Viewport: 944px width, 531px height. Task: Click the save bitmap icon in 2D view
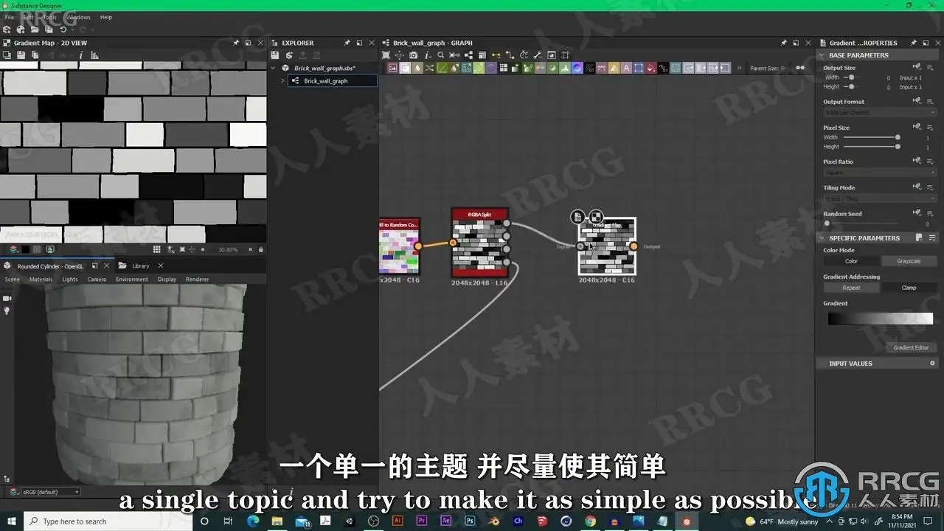tap(21, 55)
